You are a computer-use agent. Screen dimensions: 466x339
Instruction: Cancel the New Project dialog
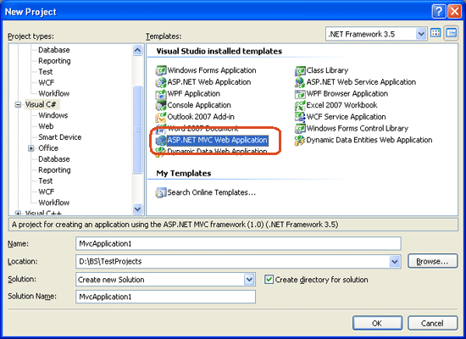click(x=432, y=323)
